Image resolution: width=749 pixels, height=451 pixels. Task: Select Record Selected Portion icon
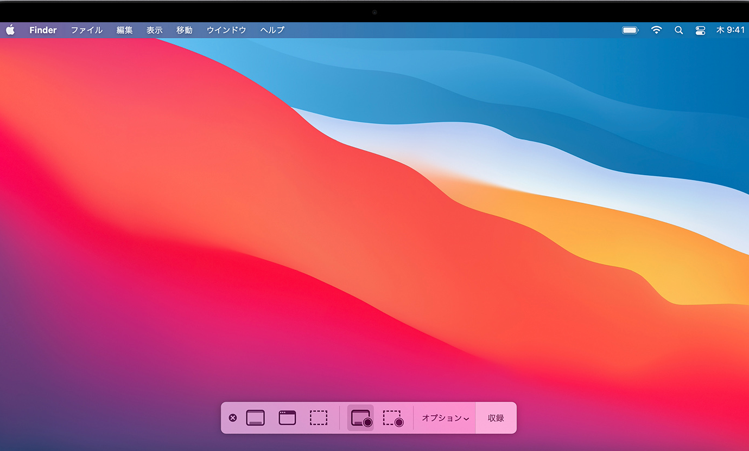pyautogui.click(x=393, y=418)
